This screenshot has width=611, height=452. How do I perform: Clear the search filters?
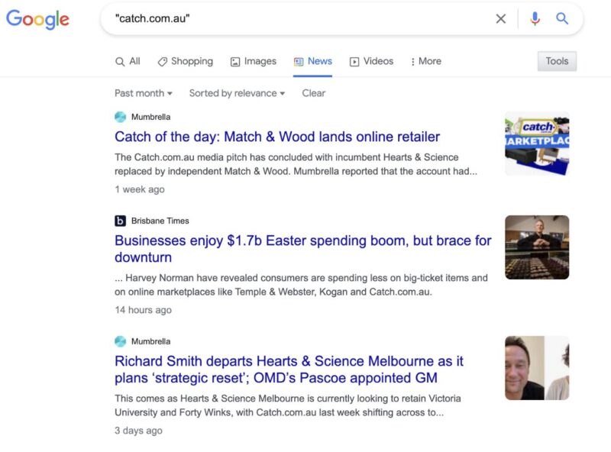point(314,93)
